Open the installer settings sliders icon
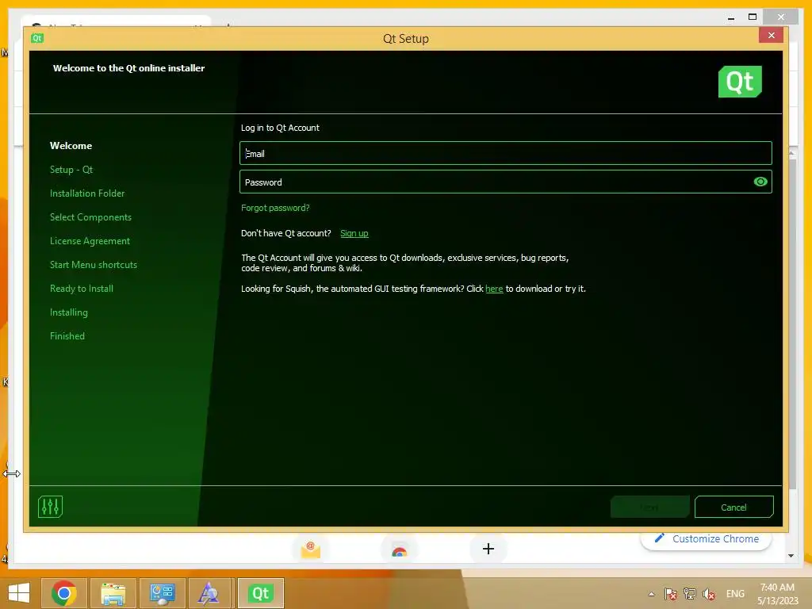The width and height of the screenshot is (812, 609). 50,507
